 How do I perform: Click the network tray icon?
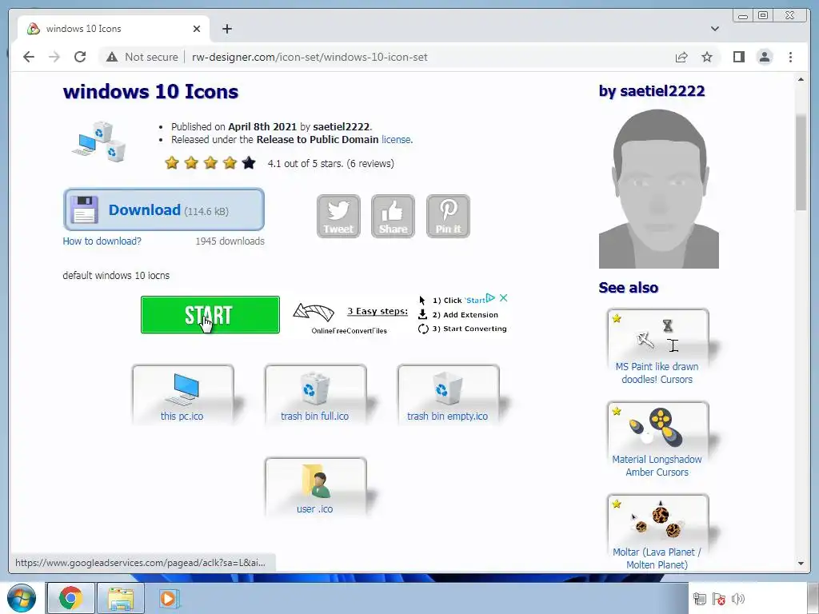(699, 599)
